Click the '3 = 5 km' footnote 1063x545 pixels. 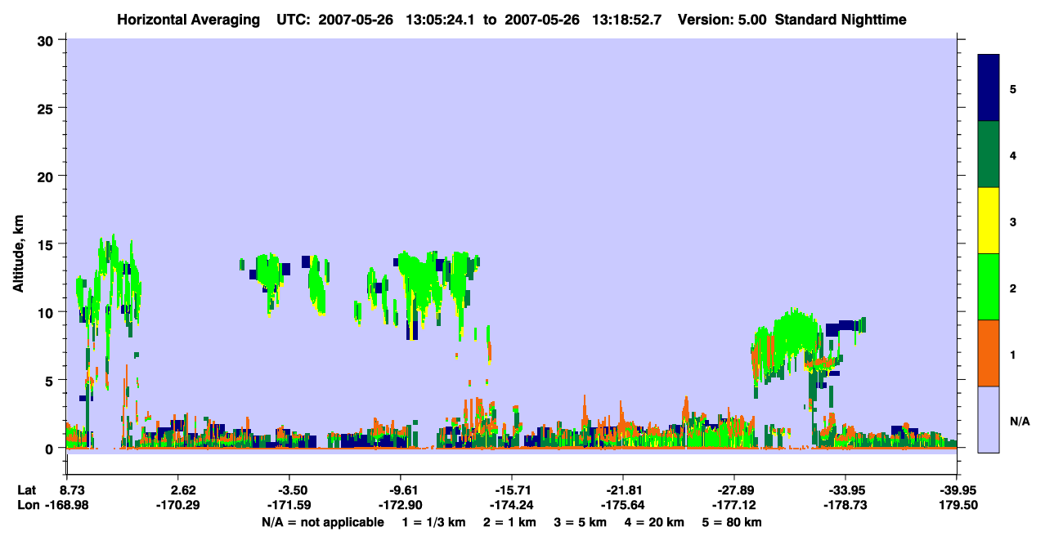pyautogui.click(x=582, y=522)
